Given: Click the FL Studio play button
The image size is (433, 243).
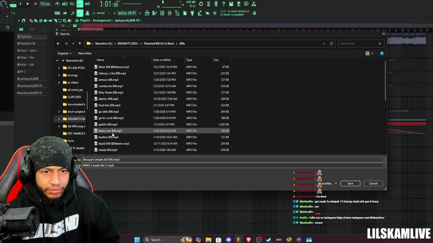Looking at the screenshot, I should [x=20, y=4].
